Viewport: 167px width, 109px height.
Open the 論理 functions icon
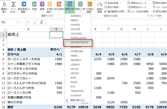[42, 4]
